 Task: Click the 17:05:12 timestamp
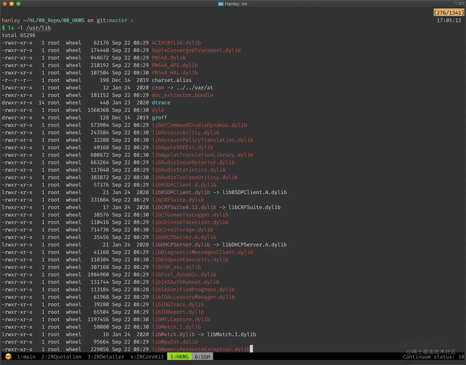[x=449, y=20]
